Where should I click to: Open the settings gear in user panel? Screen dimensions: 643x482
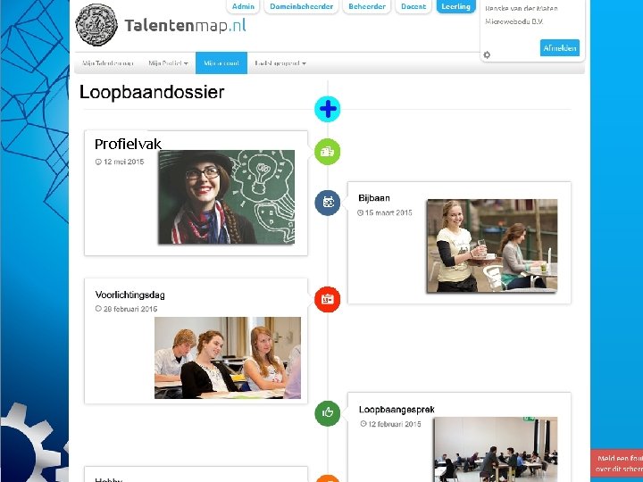click(487, 54)
